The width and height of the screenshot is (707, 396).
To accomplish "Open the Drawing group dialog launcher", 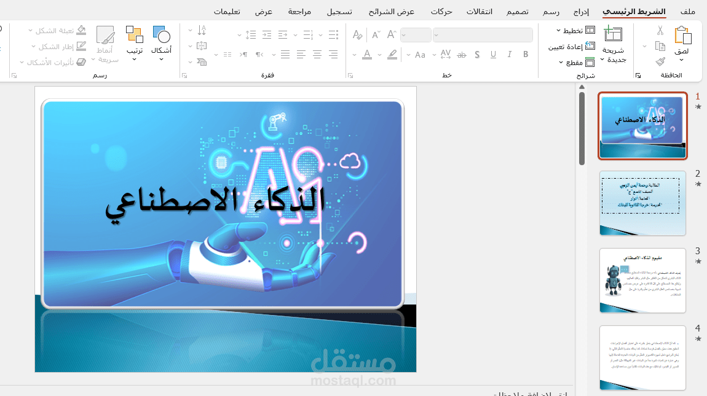I will point(14,76).
